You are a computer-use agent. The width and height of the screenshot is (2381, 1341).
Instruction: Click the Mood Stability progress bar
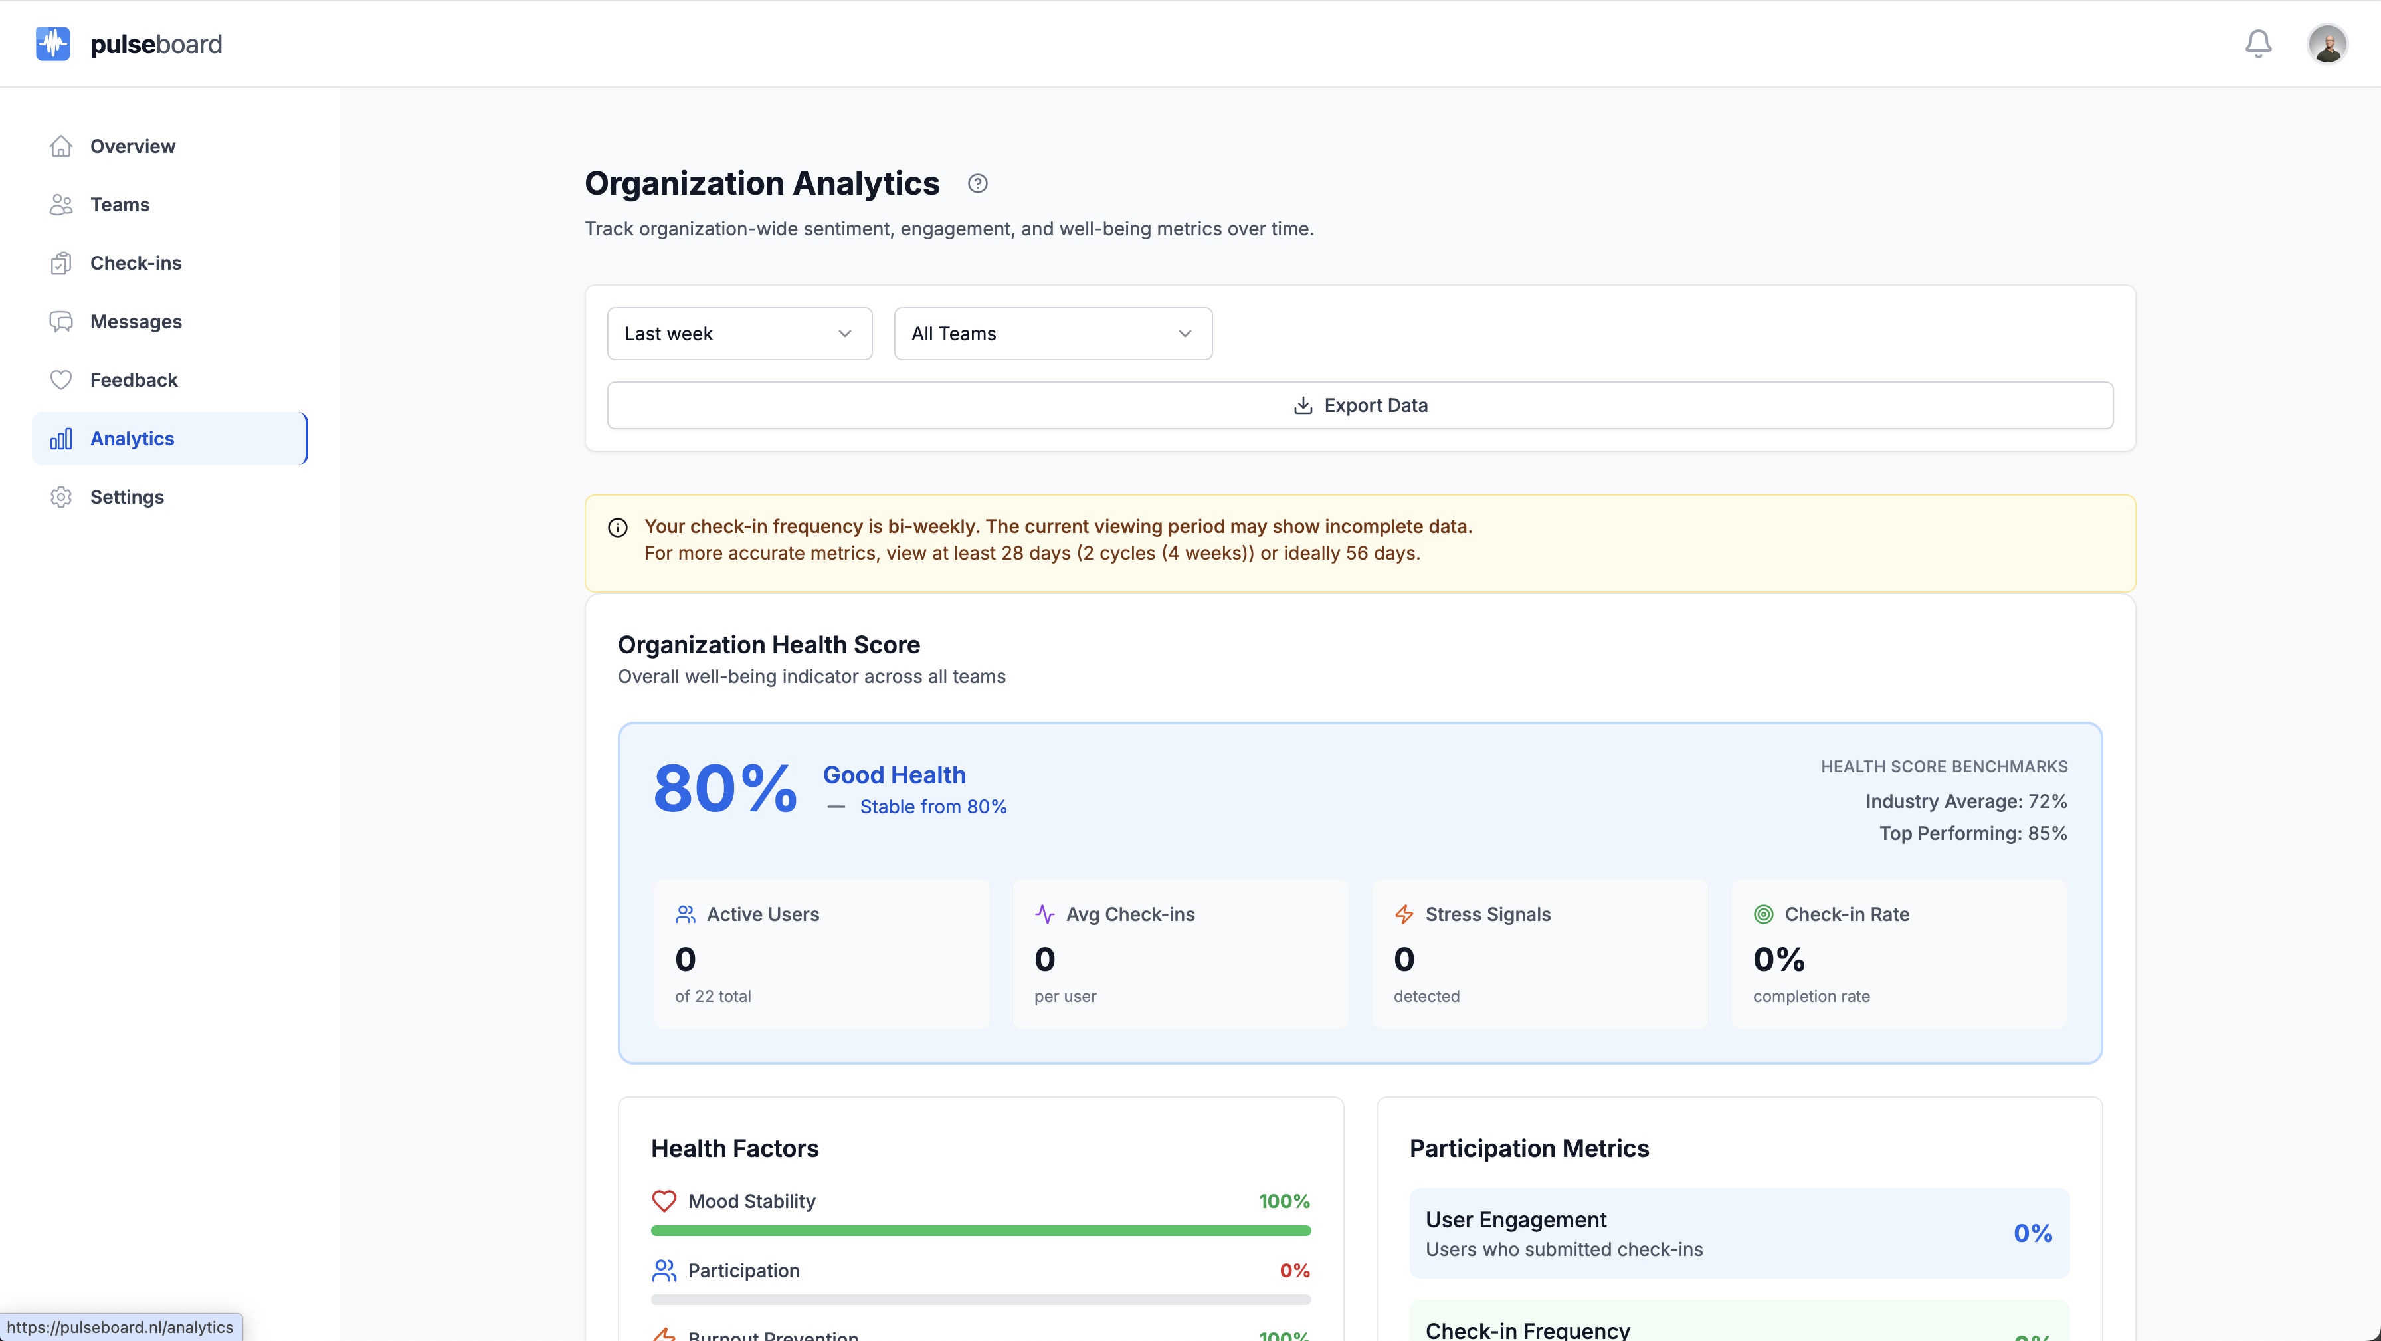981,1230
